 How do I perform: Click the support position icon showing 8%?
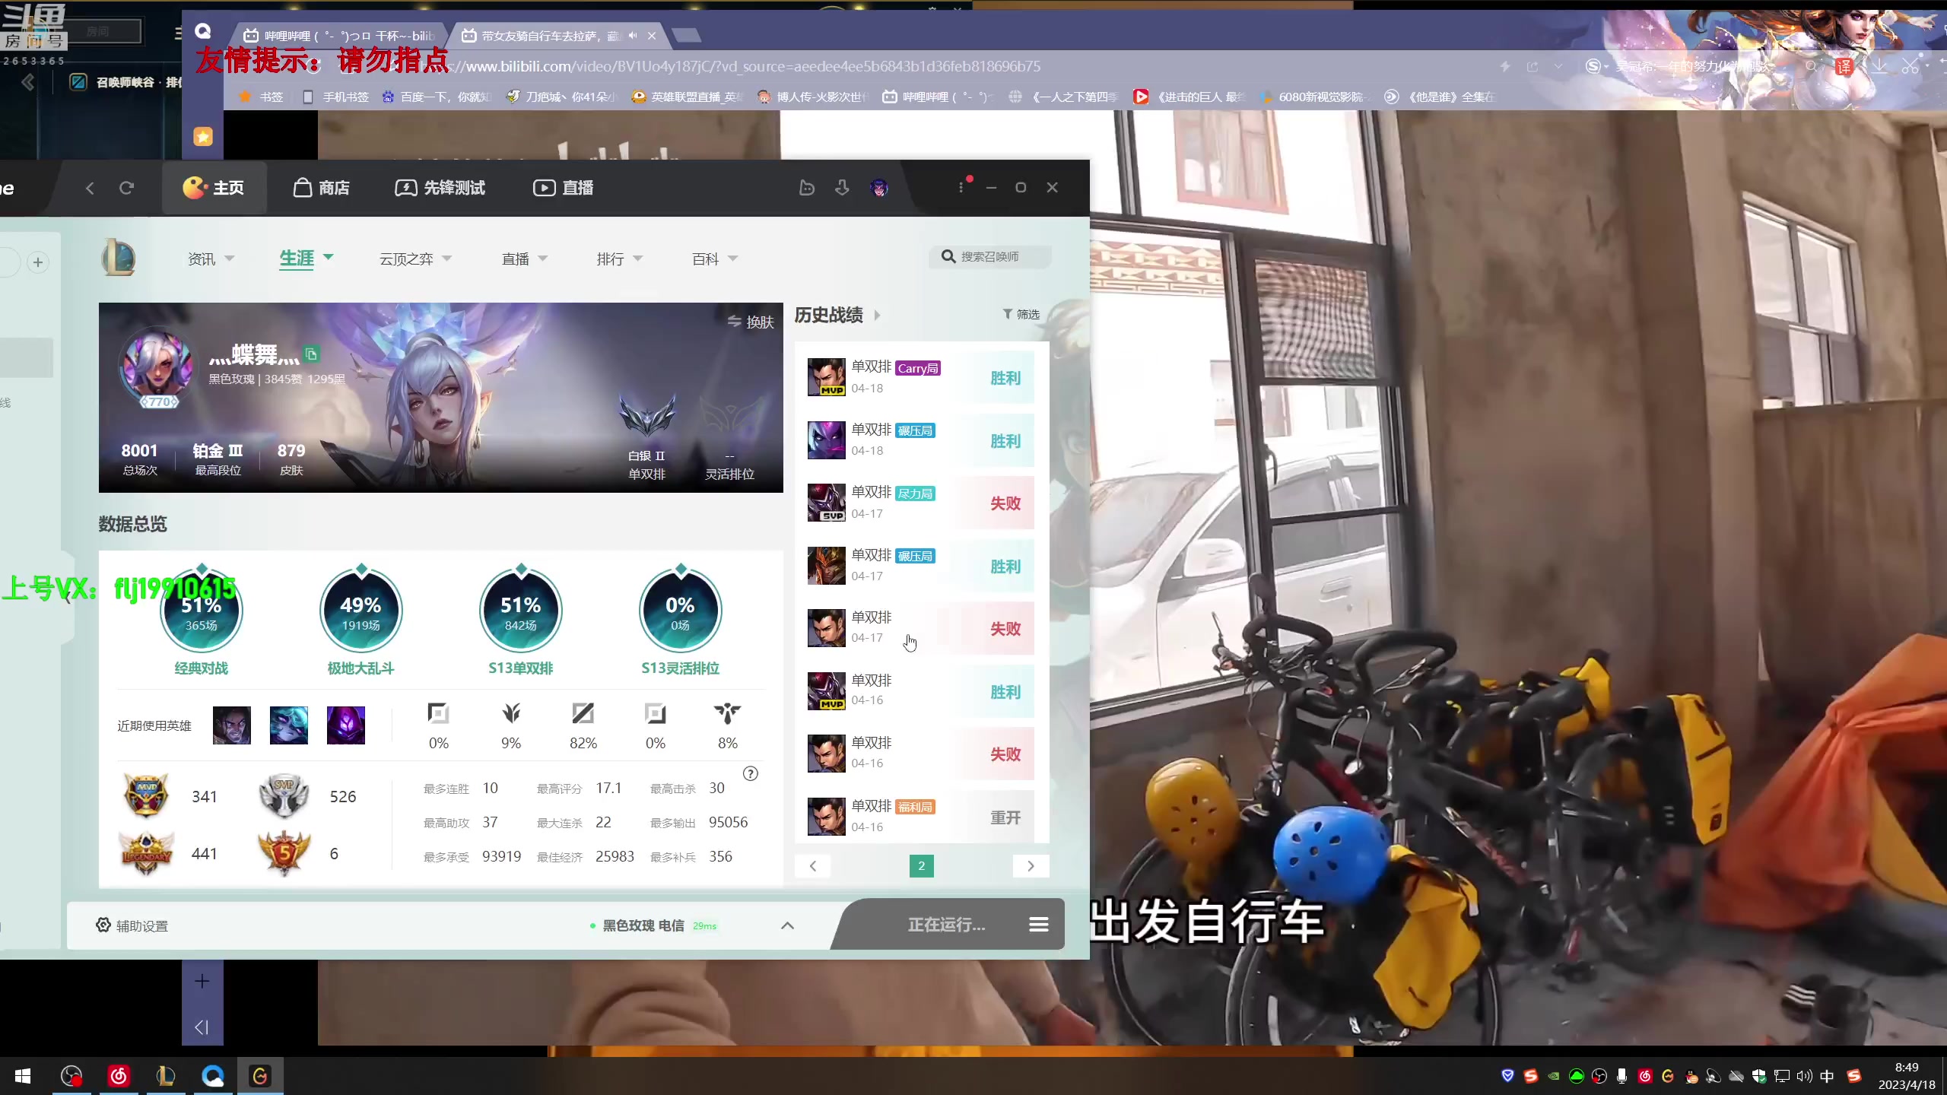[728, 713]
